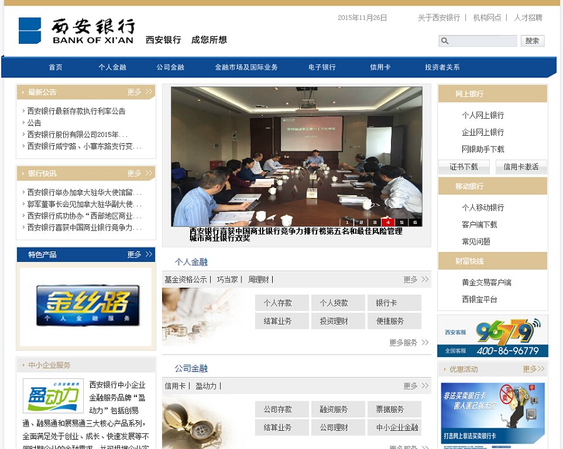Open 机构网点 link

(x=487, y=18)
